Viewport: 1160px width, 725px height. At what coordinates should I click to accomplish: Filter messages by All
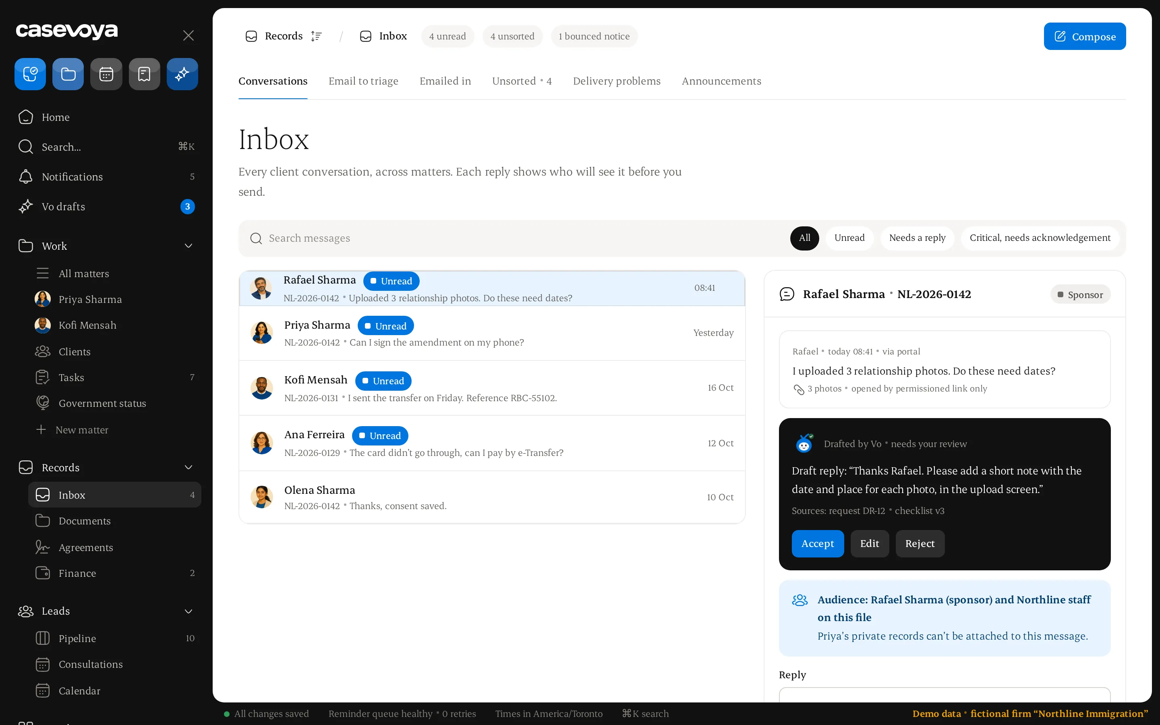pyautogui.click(x=804, y=238)
